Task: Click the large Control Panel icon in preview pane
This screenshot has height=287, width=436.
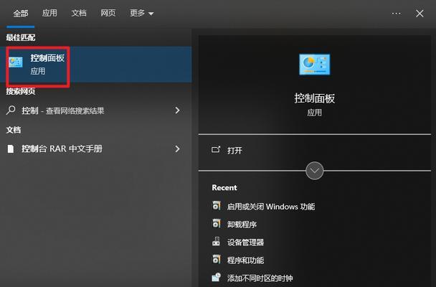Action: coord(315,65)
